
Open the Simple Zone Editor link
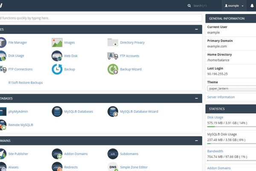tap(134, 167)
